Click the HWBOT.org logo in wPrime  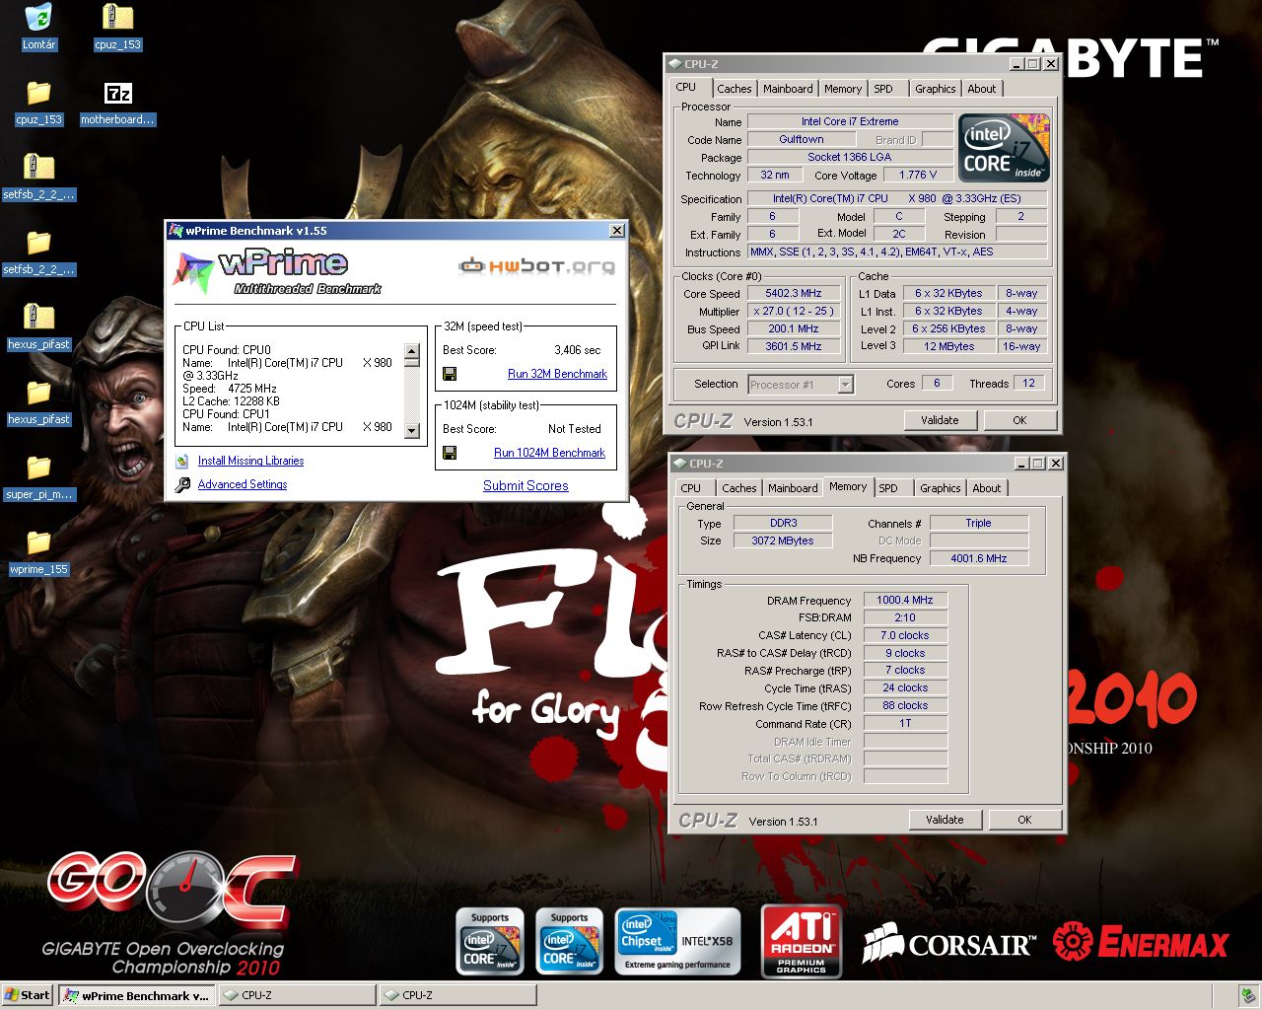[536, 265]
